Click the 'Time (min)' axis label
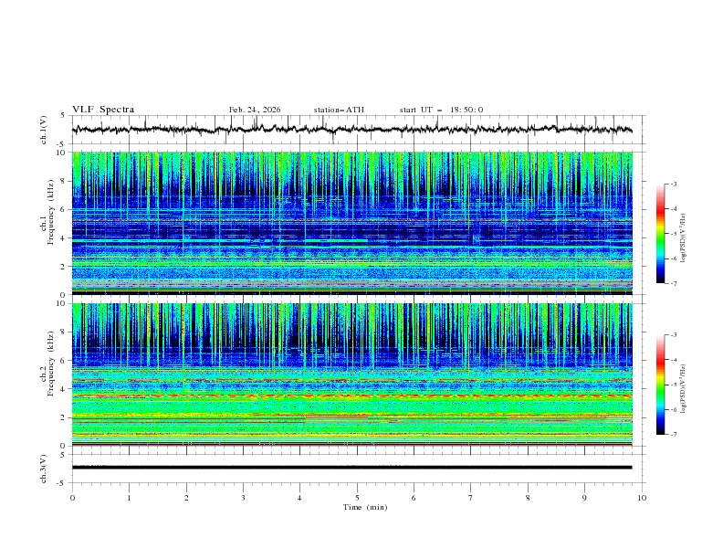The width and height of the screenshot is (723, 559). 365,507
